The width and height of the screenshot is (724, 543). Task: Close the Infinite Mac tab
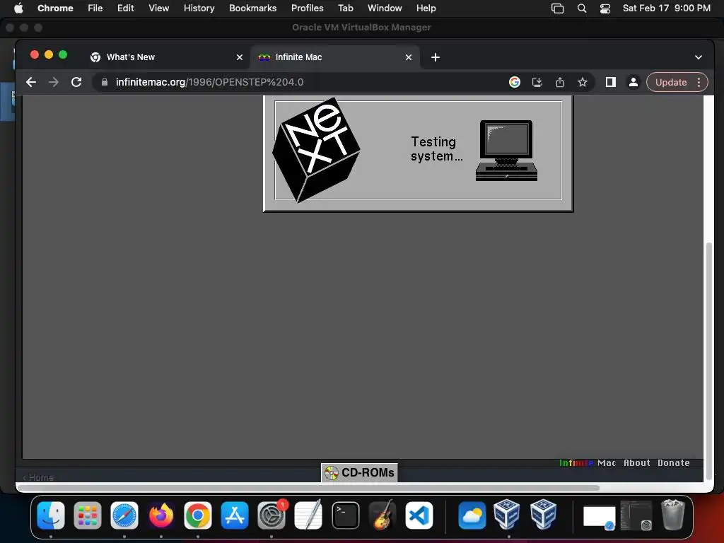(x=408, y=57)
